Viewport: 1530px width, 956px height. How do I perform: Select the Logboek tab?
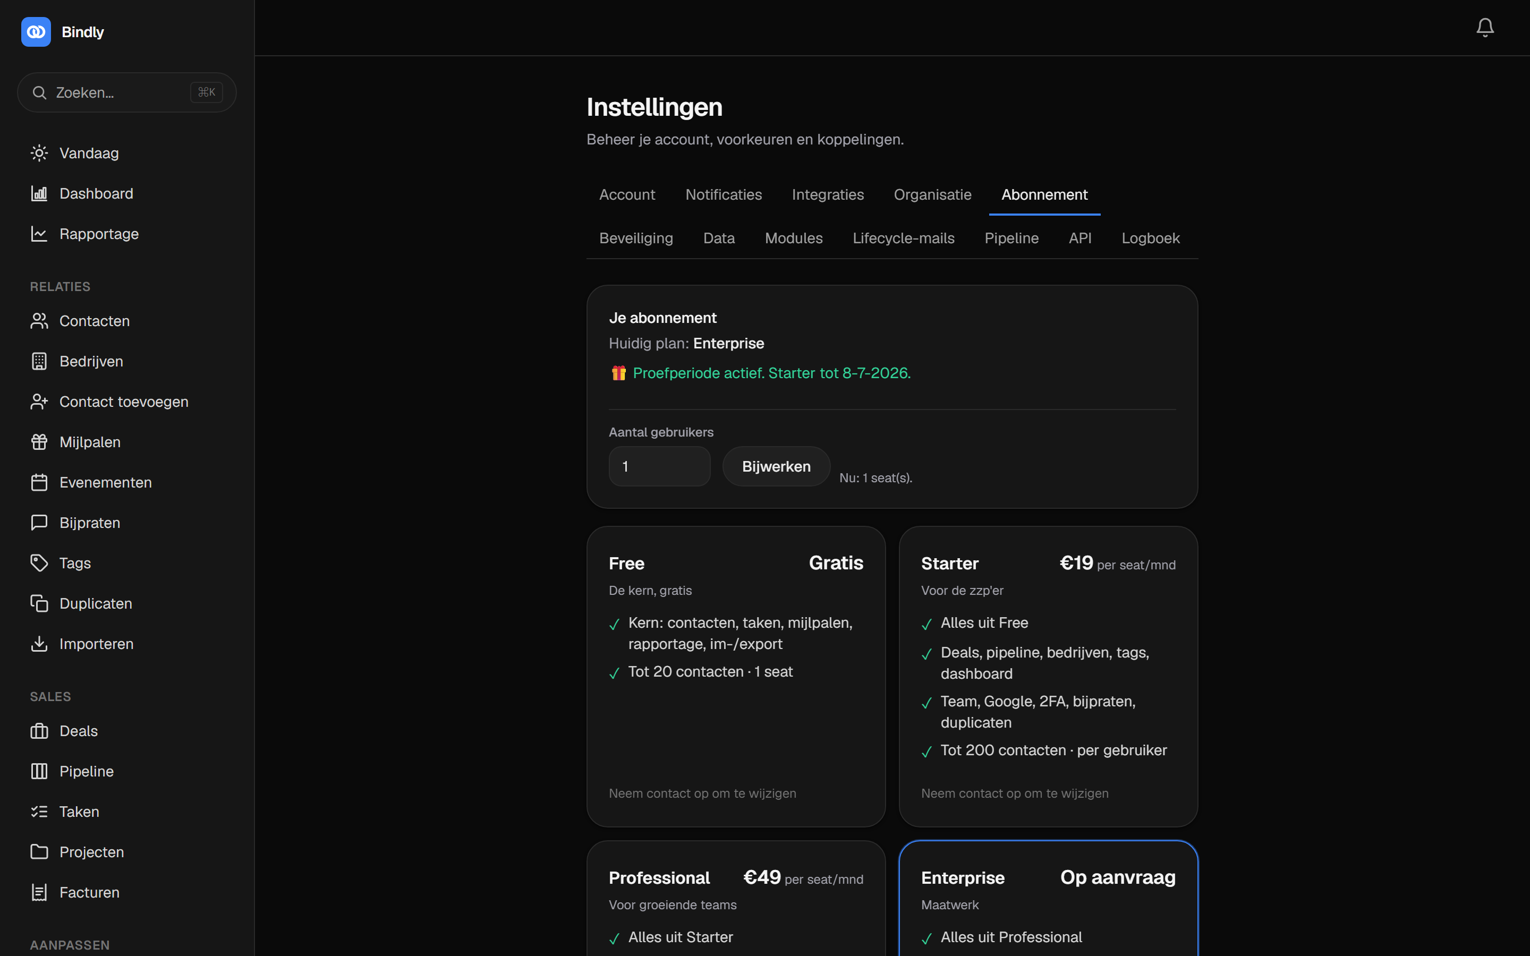coord(1150,238)
